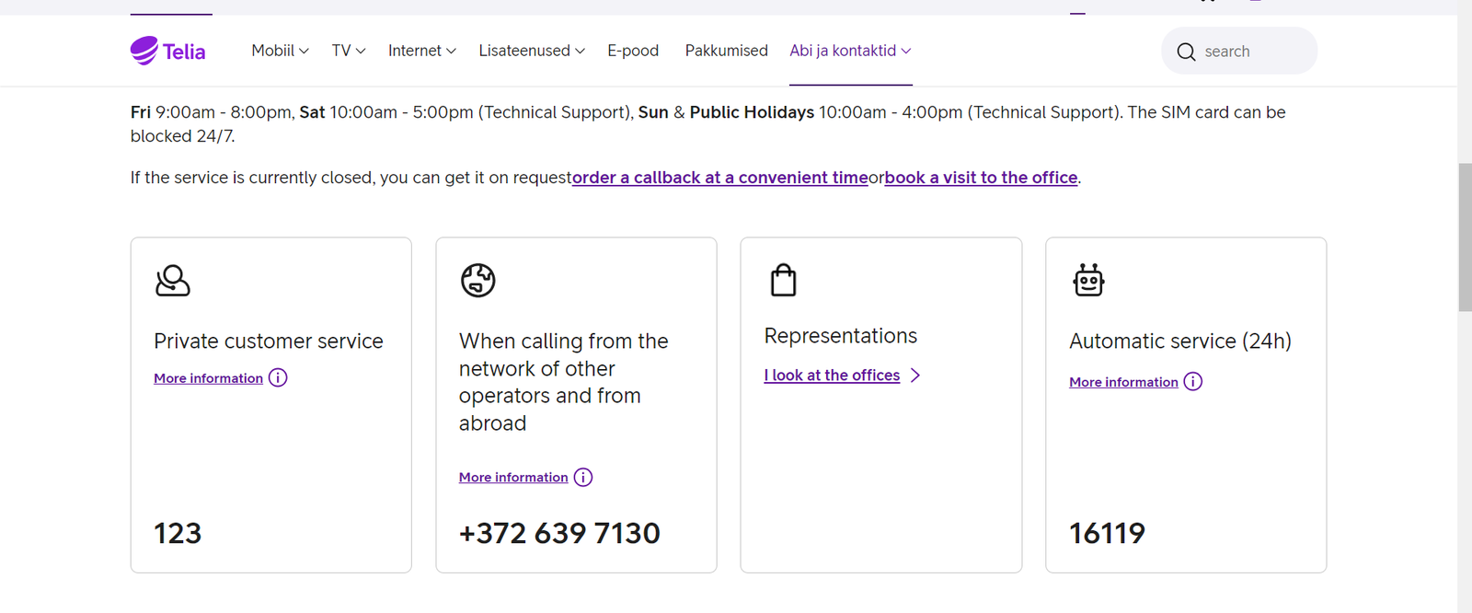Expand the Mobiil navigation dropdown
Image resolution: width=1472 pixels, height=613 pixels.
point(279,51)
